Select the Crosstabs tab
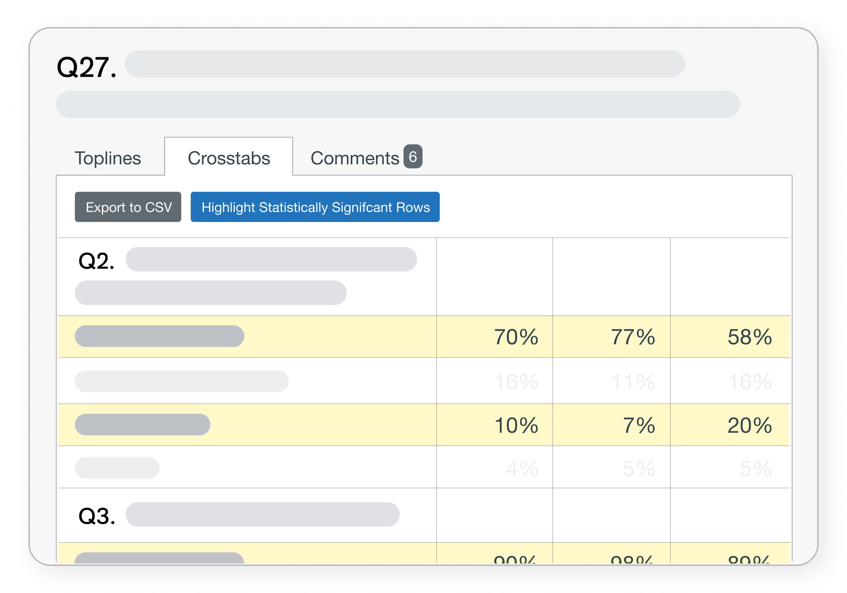Image resolution: width=847 pixels, height=593 pixels. [x=229, y=158]
